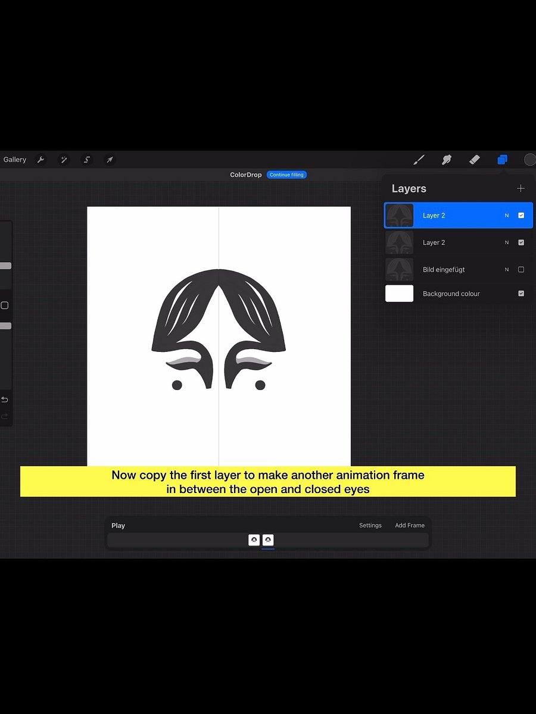Adjust the brush size slider handle

tap(5, 266)
